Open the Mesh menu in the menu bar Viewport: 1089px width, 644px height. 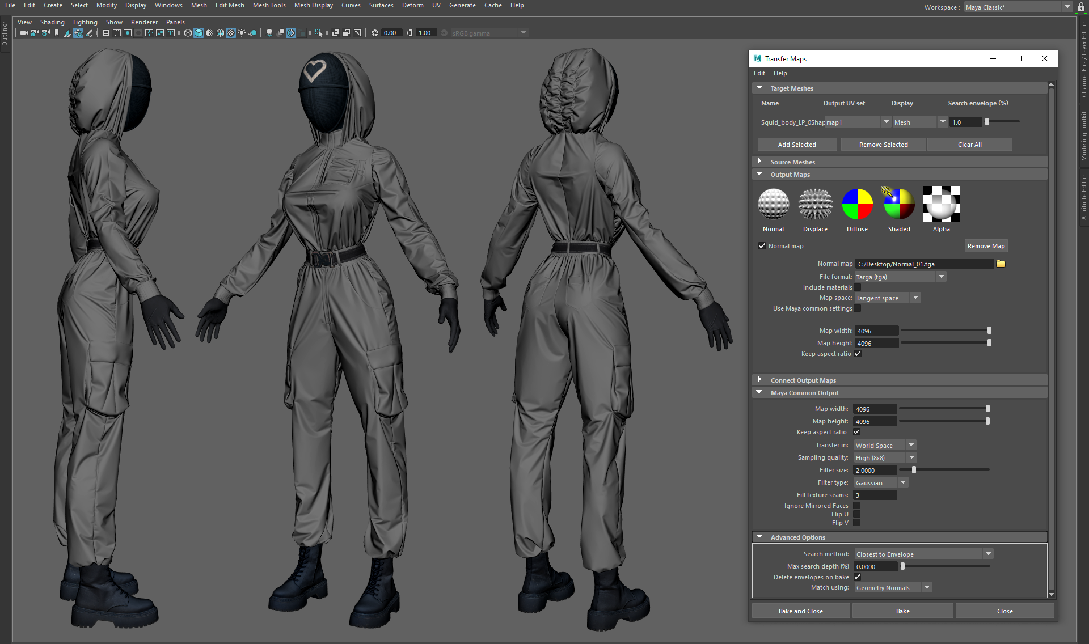[x=199, y=5]
